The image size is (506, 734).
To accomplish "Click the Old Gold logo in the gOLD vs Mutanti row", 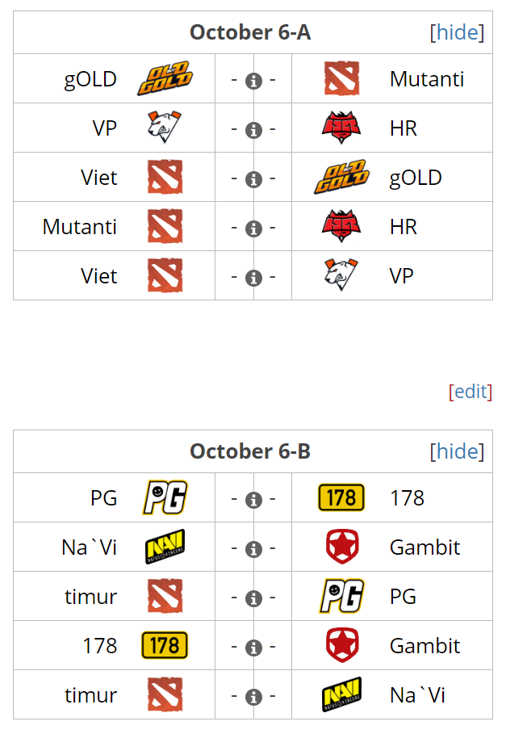I will click(x=165, y=79).
